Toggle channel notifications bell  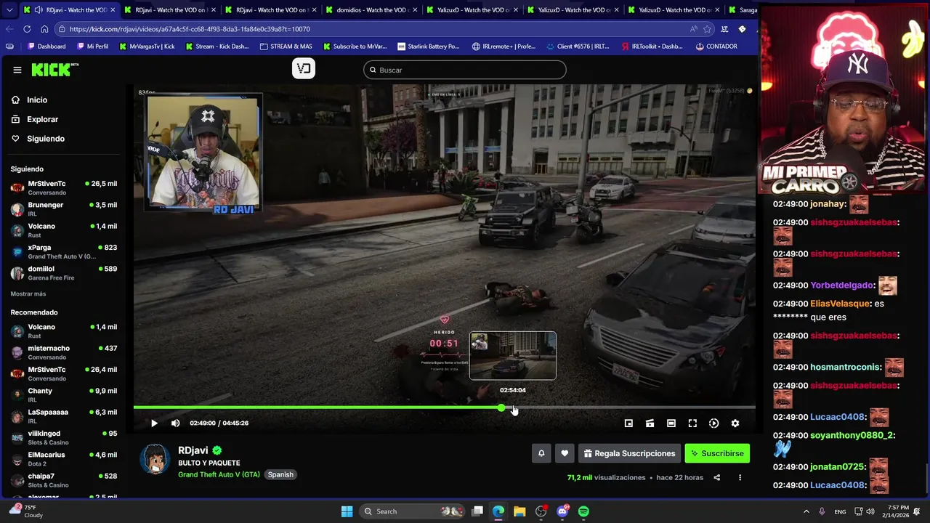[x=541, y=453]
